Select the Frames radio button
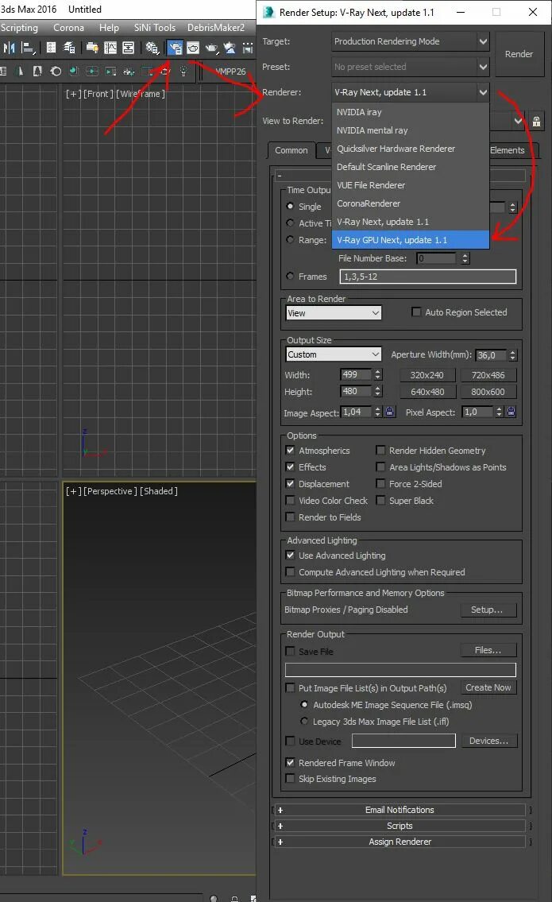552x902 pixels. (x=291, y=276)
